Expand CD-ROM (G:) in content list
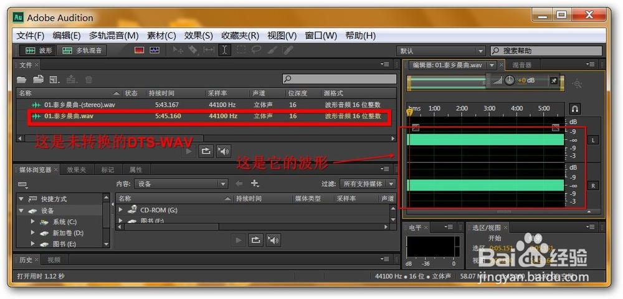Image resolution: width=623 pixels, height=299 pixels. [121, 209]
